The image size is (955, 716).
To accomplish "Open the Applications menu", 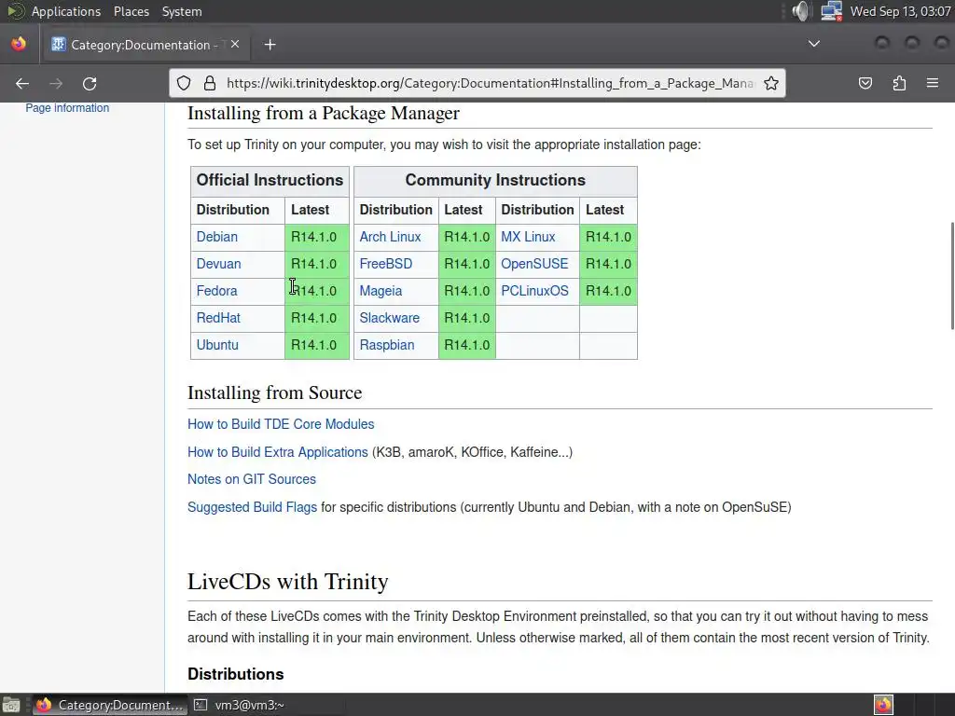I will point(66,11).
